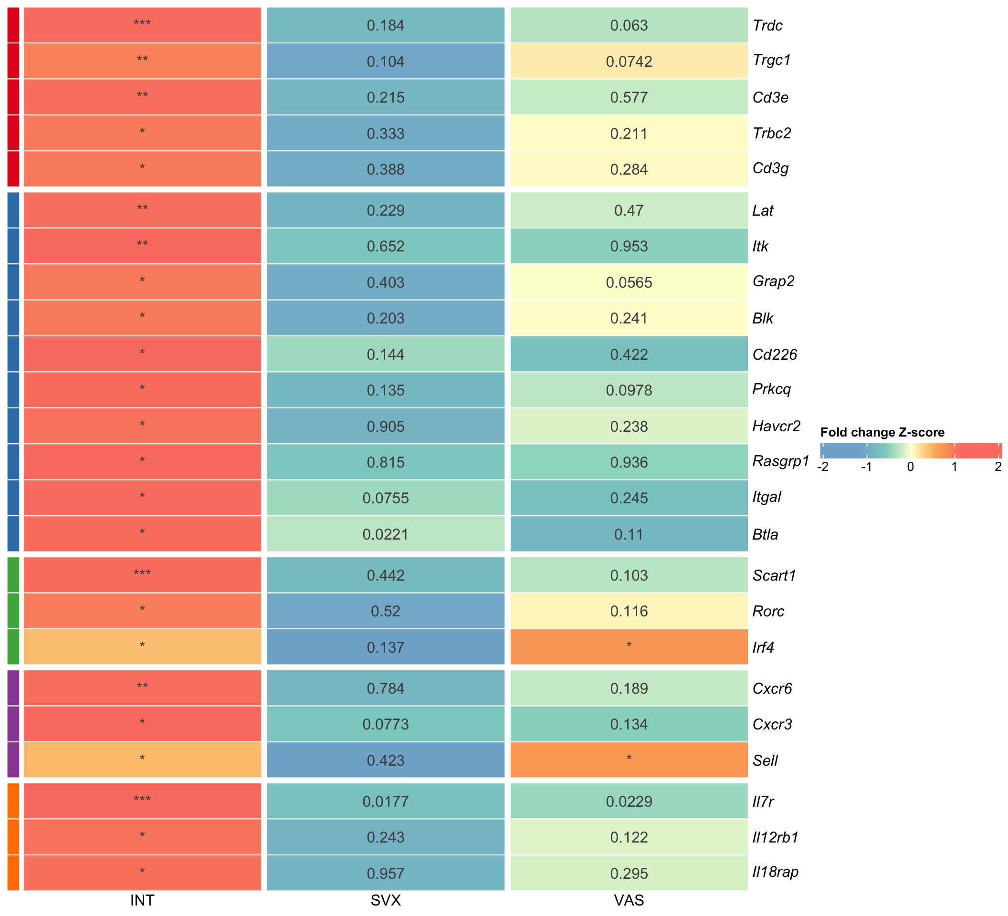The image size is (1008, 916).
Task: Click the orange row-group annotation bar
Action: click(13, 836)
